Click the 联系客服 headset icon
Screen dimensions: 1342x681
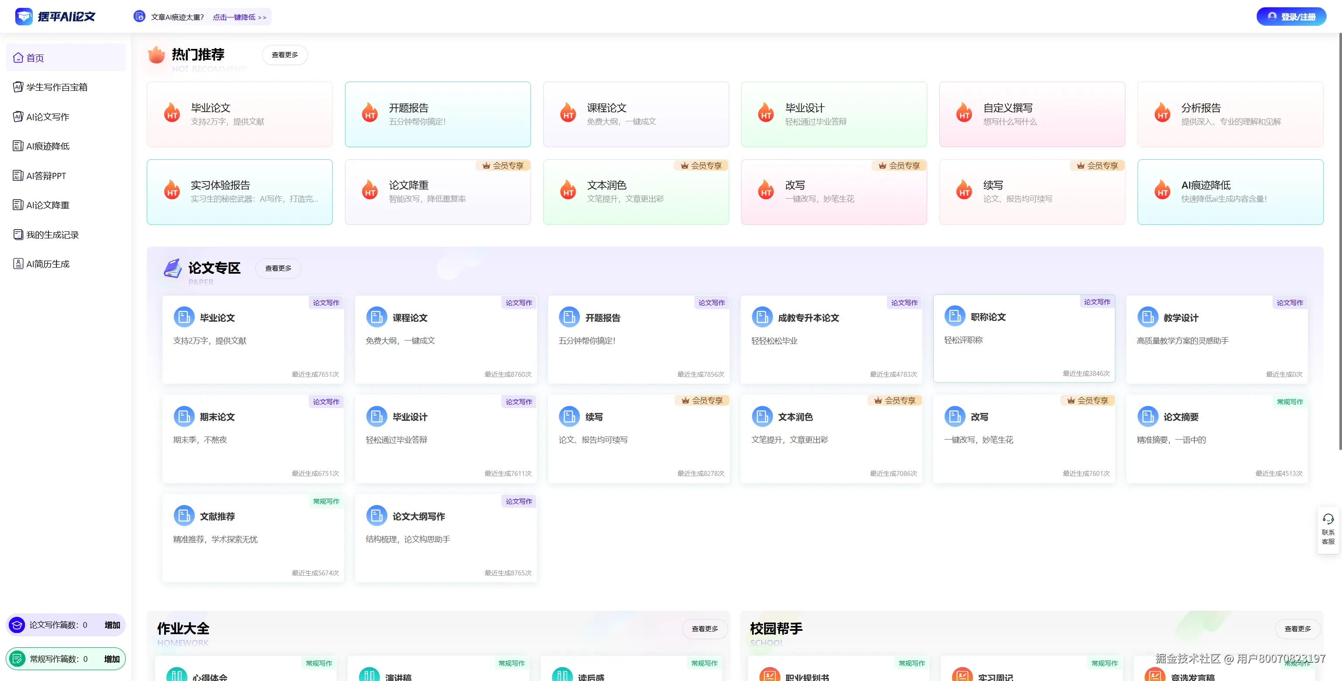tap(1328, 519)
